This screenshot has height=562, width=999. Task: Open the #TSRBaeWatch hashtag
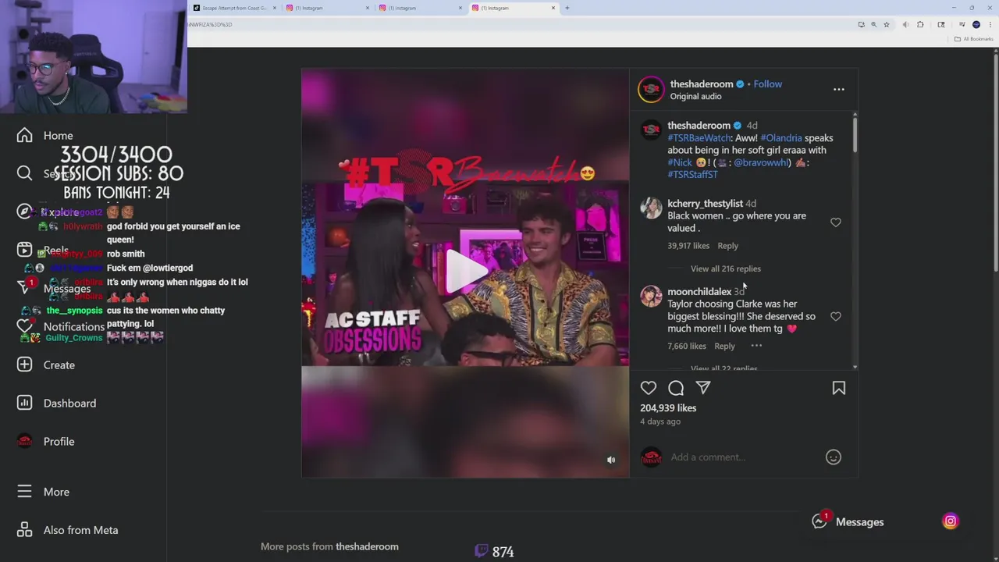click(x=699, y=138)
